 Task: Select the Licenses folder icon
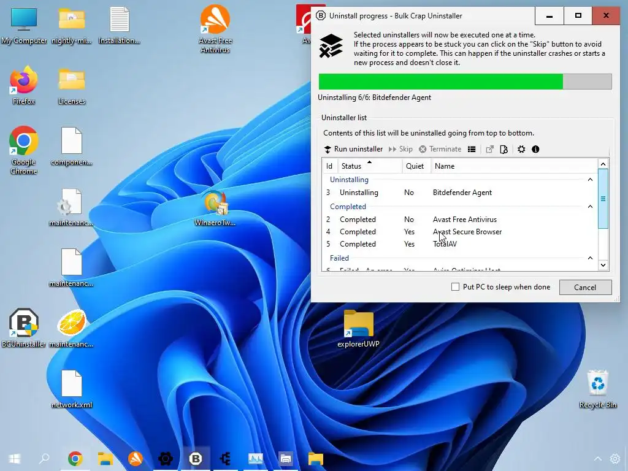[x=72, y=86]
